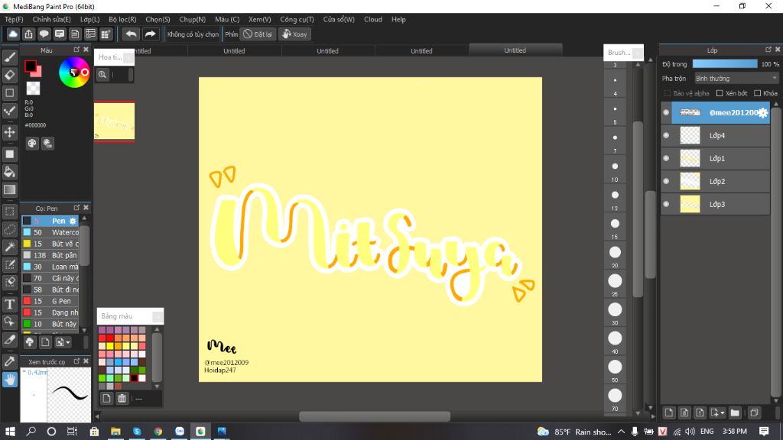Screen dimensions: 783x440
Task: Pop out the Cọ brush panel
Action: (76, 208)
